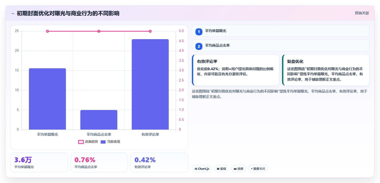Click the 有效评论率 insight card
Image resolution: width=380 pixels, height=183 pixels.
click(236, 70)
